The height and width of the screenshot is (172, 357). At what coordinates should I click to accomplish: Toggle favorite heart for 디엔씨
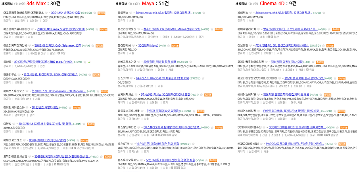pyautogui.click(x=13, y=124)
